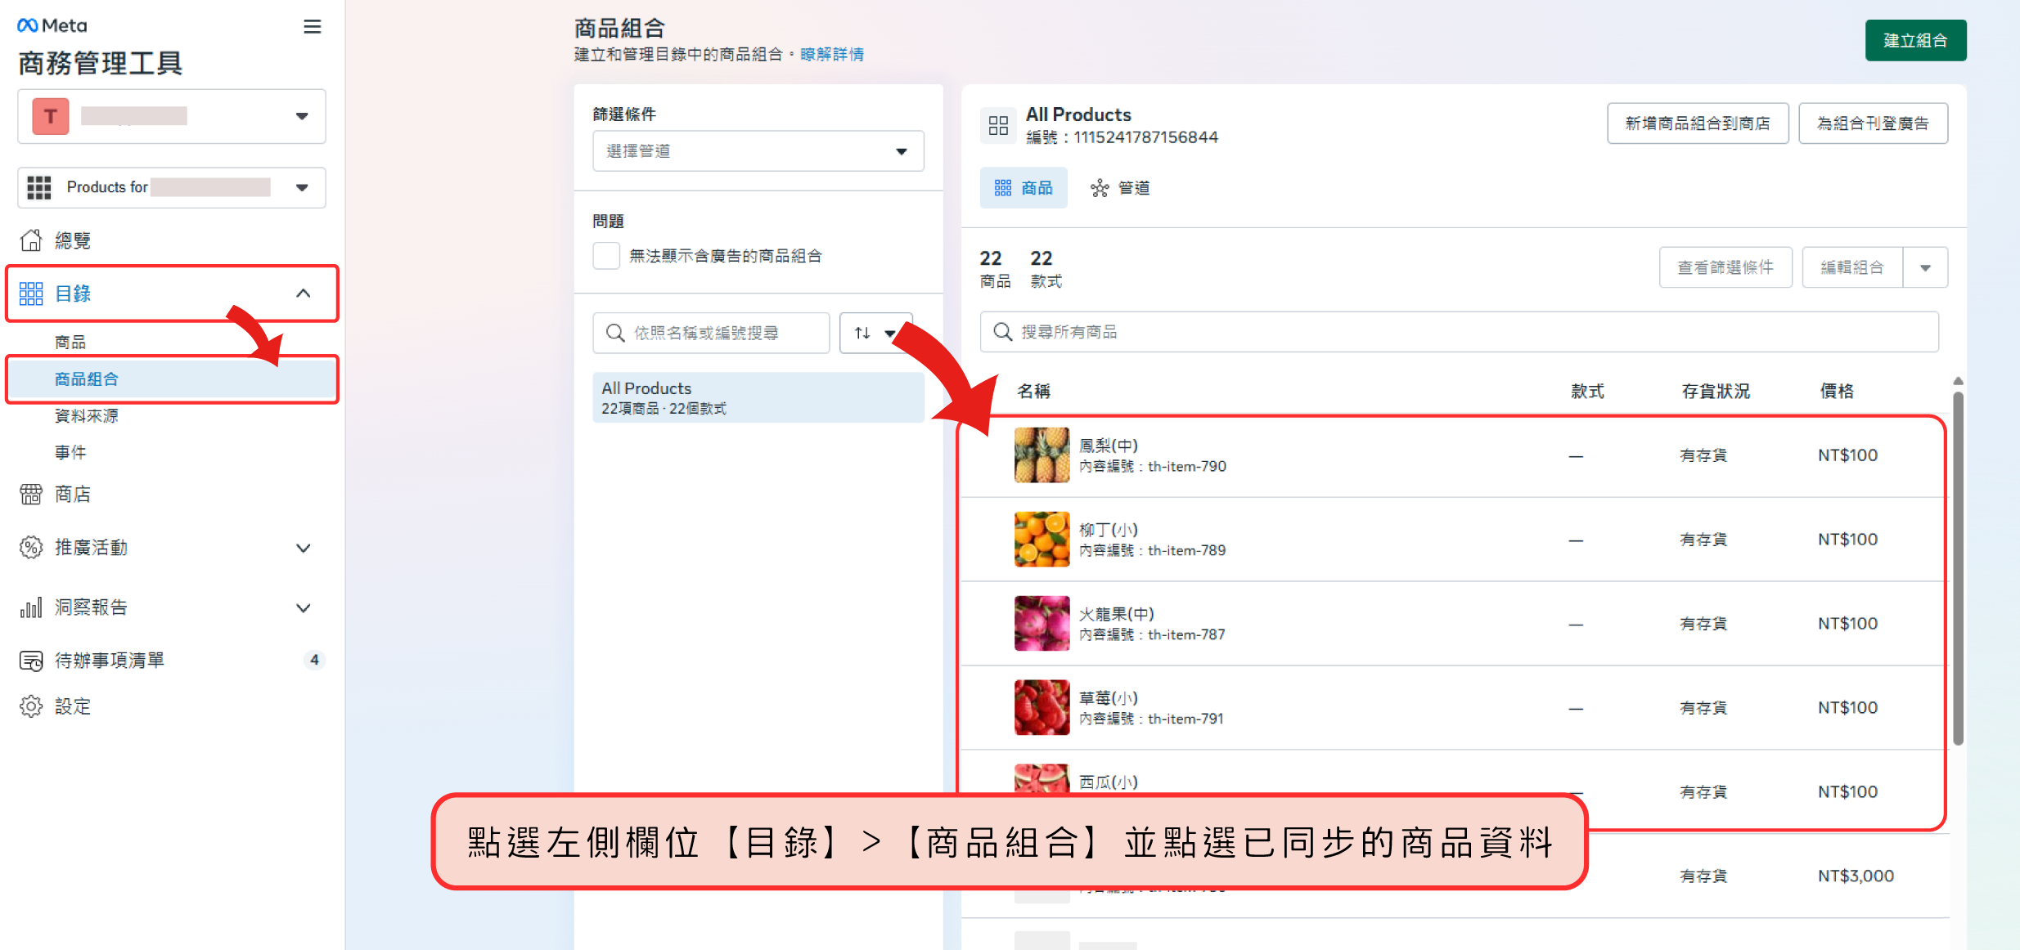Open 設定 via the gear icon
The image size is (2020, 950).
(x=31, y=706)
